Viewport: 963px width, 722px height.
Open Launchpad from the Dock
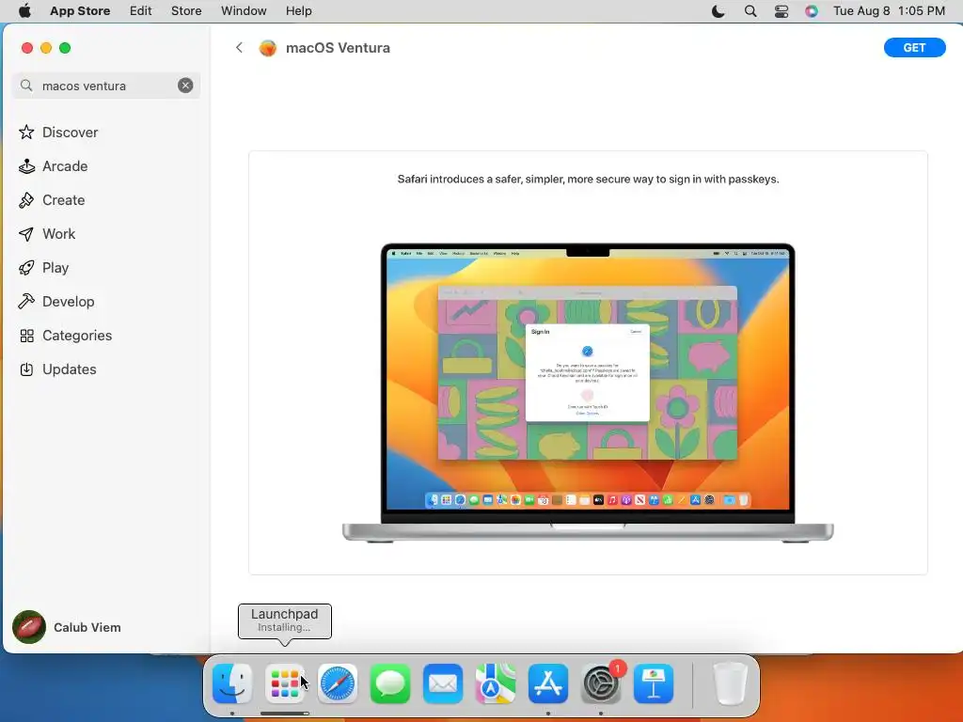pos(284,683)
